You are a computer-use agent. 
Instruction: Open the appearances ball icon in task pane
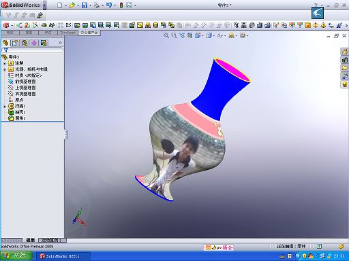pyautogui.click(x=345, y=84)
